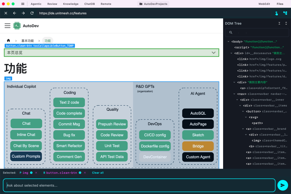Click the 功能 breadcrumb item
The width and height of the screenshot is (291, 194).
47,41
